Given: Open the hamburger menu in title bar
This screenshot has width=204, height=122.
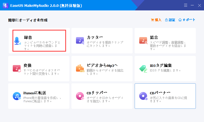Looking at the screenshot, I should tap(186, 5).
